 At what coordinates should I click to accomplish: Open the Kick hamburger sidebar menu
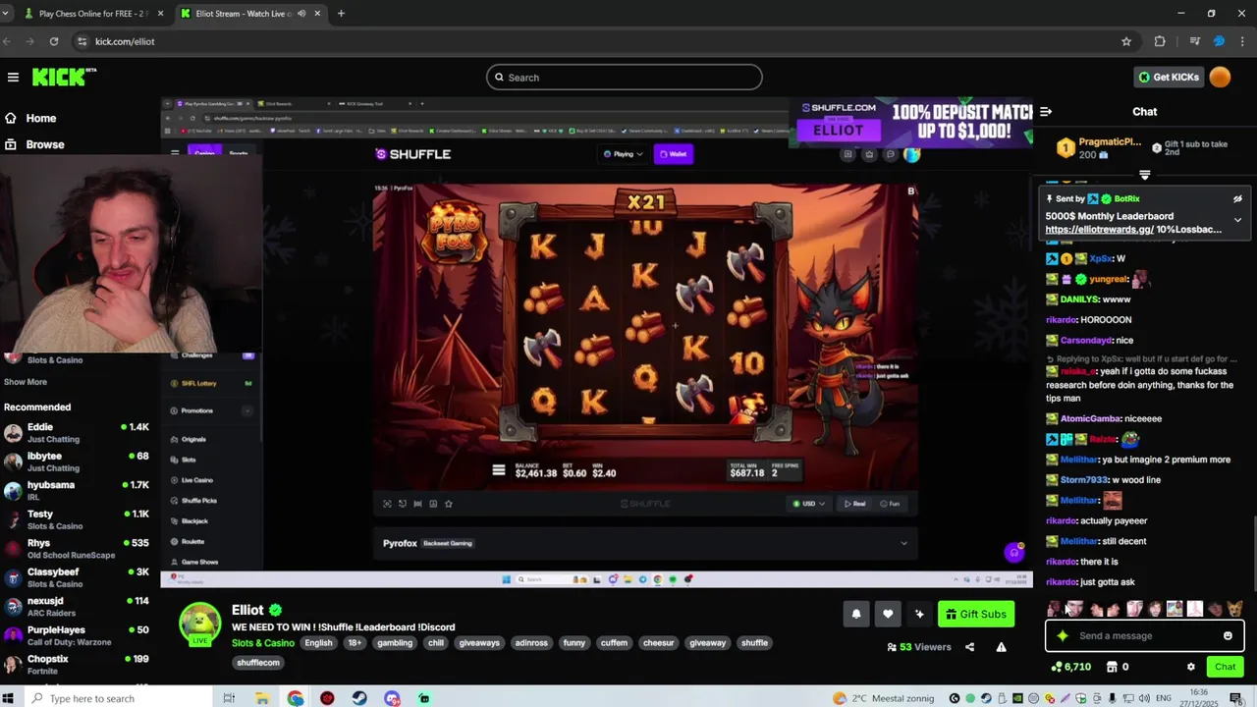pos(13,78)
